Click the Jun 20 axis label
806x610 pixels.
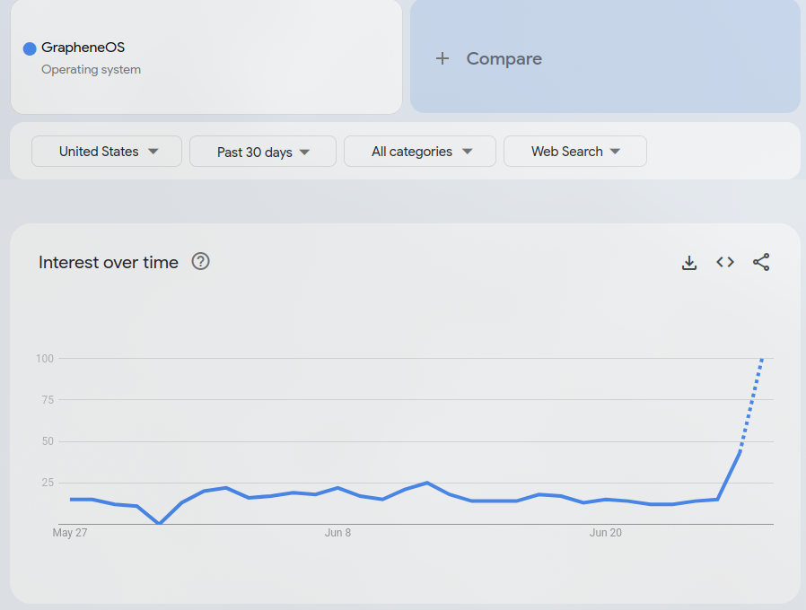[606, 533]
